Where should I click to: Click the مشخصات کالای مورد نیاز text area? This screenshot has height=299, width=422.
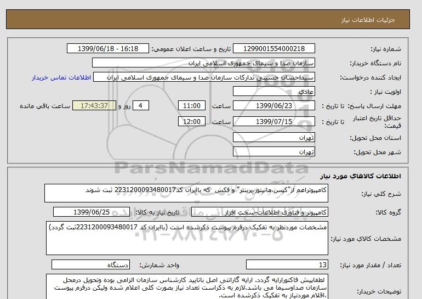pyautogui.click(x=187, y=238)
